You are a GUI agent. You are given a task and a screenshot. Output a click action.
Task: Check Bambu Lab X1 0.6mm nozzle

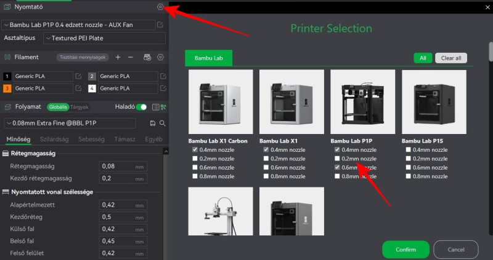click(266, 167)
